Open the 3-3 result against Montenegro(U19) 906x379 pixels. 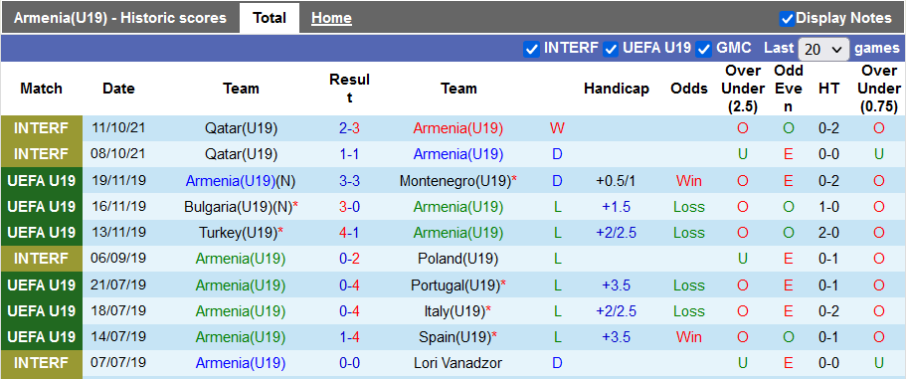350,181
